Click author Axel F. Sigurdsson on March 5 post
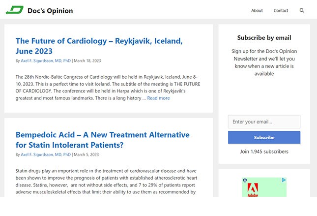Viewport: 317px width, 216px height. tap(46, 154)
